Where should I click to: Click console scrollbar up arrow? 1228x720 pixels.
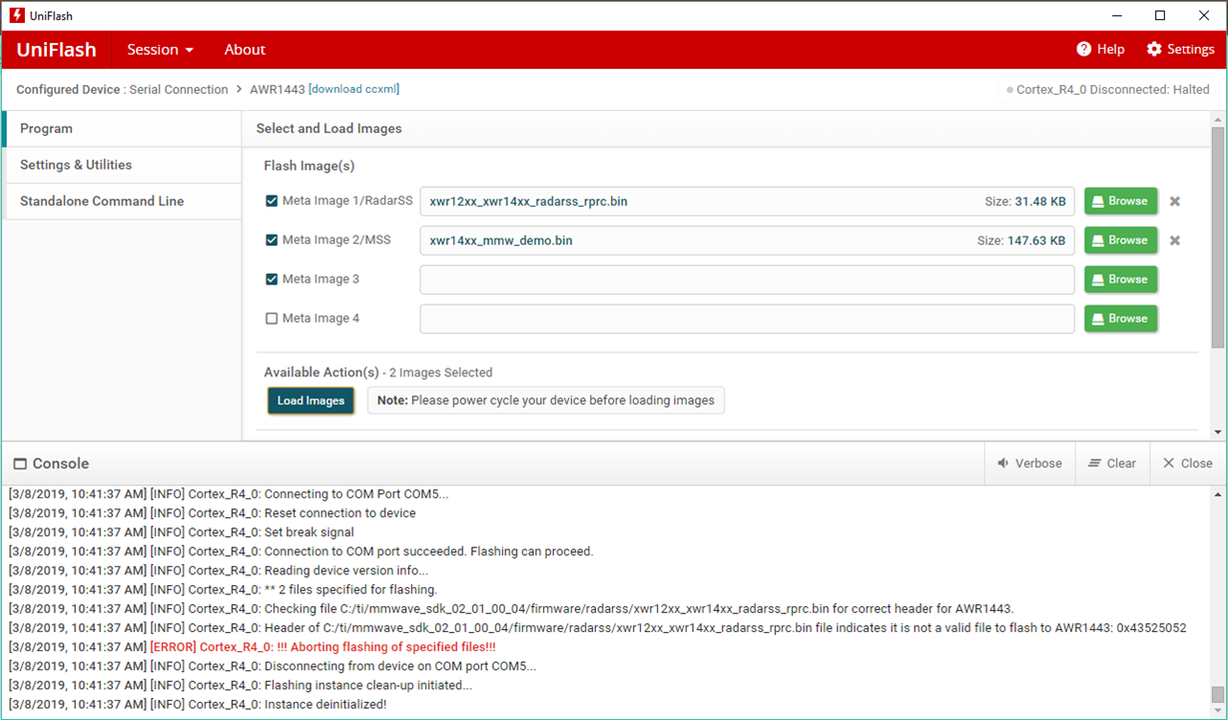[x=1217, y=494]
